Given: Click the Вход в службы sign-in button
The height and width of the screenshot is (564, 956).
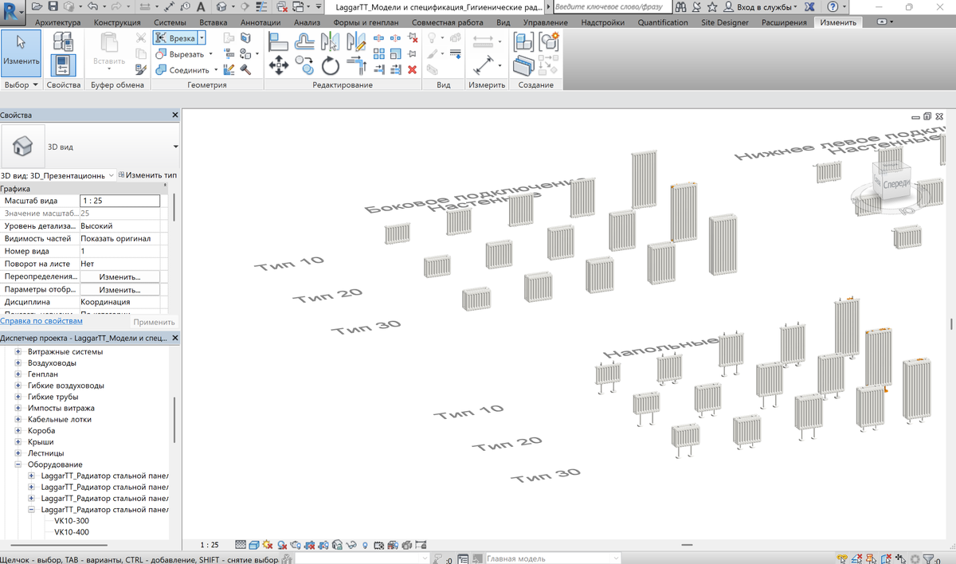Looking at the screenshot, I should pos(762,6).
